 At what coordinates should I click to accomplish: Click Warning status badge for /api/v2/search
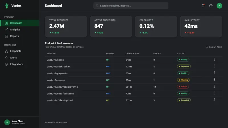[183, 80]
